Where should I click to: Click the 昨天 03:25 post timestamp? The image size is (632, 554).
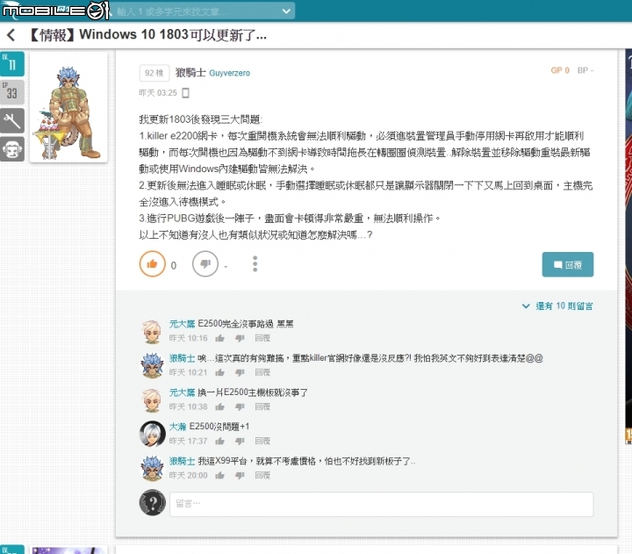point(158,93)
